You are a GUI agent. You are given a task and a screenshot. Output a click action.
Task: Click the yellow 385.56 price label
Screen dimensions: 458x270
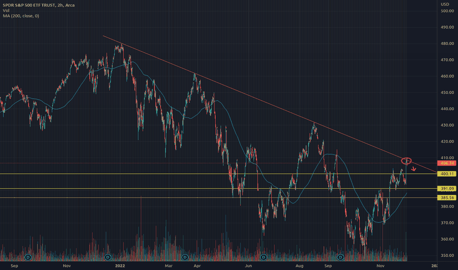tap(447, 198)
